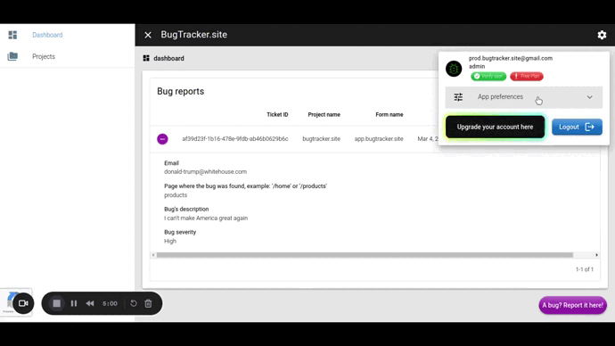Screen dimensions: 615x346
Task: Click the Form name column header
Action: [x=389, y=114]
